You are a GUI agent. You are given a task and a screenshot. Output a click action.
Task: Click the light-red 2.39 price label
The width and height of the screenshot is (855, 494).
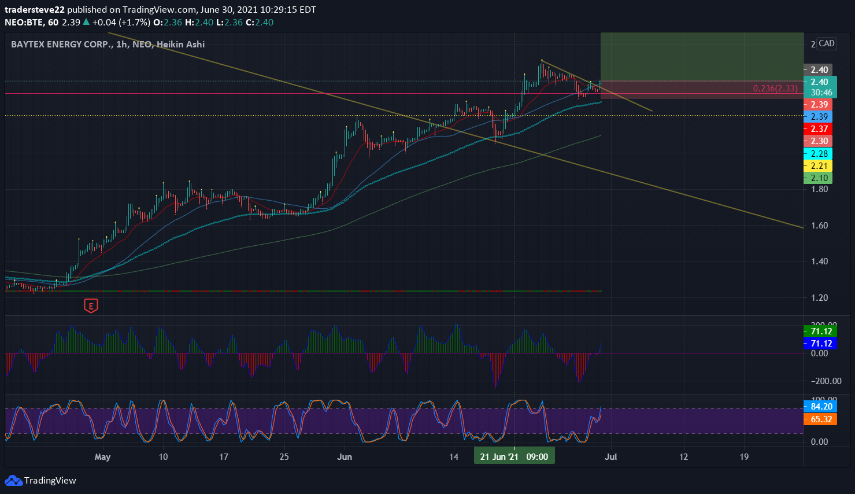818,105
